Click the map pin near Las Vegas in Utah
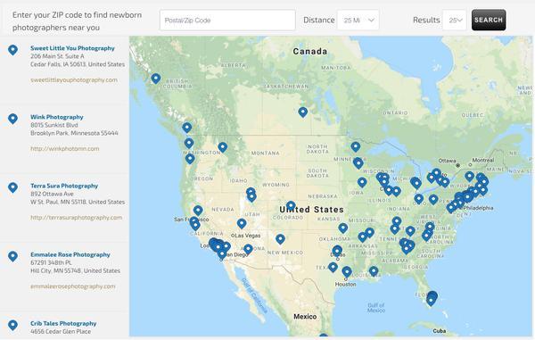Screen dimensions: 535x340 tap(242, 223)
